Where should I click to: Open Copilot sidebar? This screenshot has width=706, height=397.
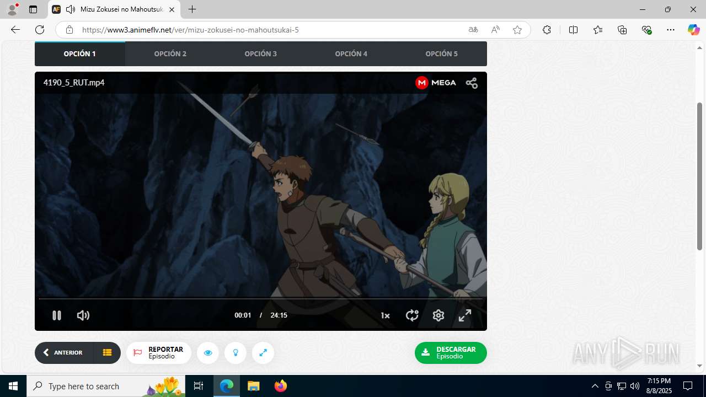pyautogui.click(x=693, y=30)
